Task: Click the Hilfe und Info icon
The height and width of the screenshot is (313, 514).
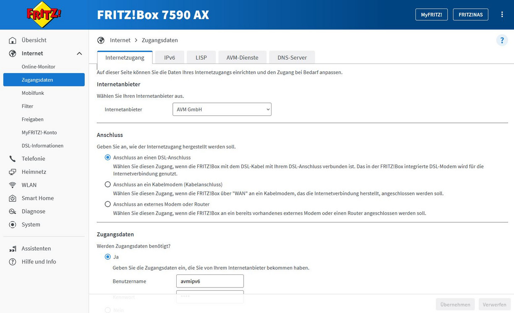Action: tap(13, 262)
